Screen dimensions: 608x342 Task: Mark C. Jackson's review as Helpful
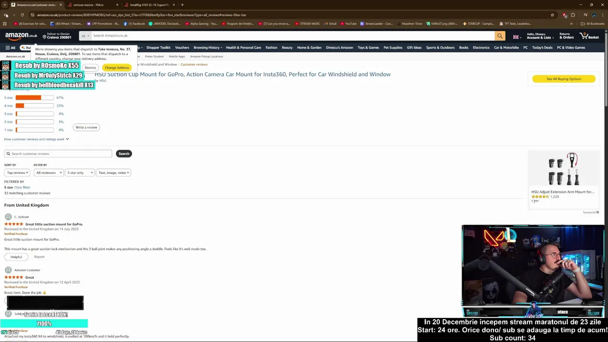[x=16, y=257]
